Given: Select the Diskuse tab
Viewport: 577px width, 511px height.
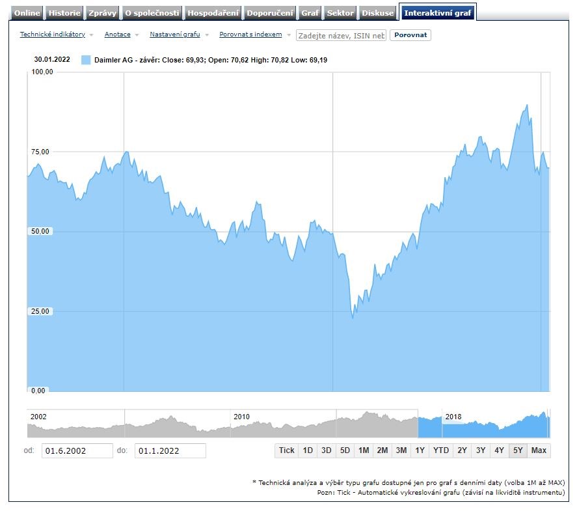Looking at the screenshot, I should pyautogui.click(x=378, y=13).
